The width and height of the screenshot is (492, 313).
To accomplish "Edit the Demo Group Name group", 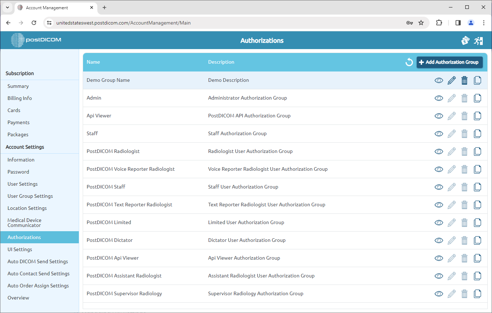I will pyautogui.click(x=451, y=80).
